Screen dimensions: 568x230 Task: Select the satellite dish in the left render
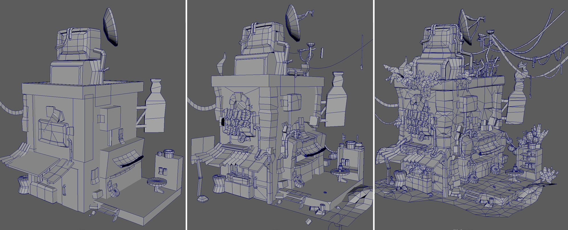coord(111,26)
